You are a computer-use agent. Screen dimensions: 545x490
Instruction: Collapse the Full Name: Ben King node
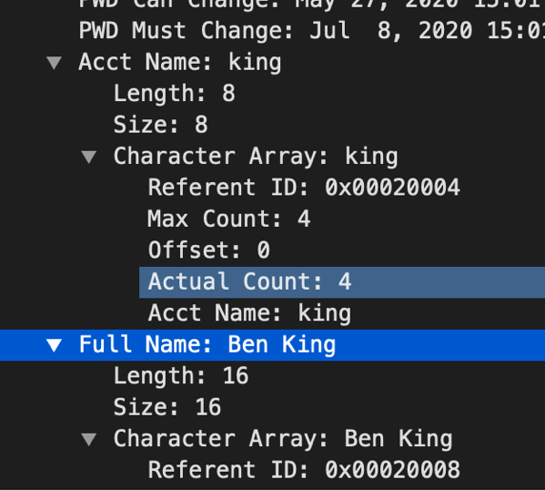pyautogui.click(x=55, y=345)
